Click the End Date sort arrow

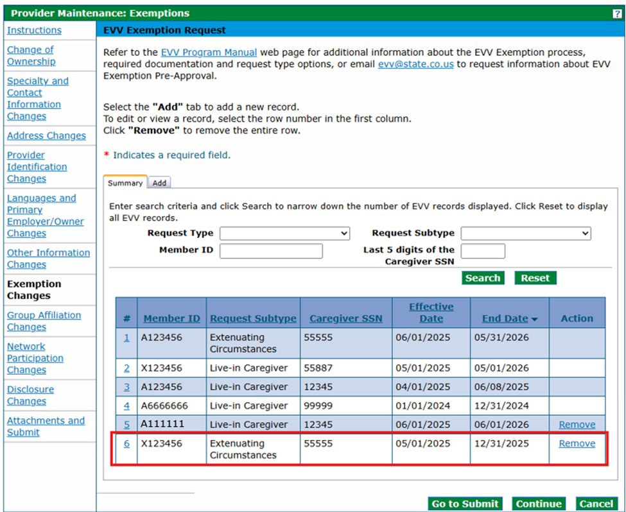(x=535, y=320)
